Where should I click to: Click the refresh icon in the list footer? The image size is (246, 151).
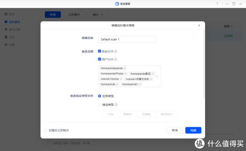coord(48,143)
